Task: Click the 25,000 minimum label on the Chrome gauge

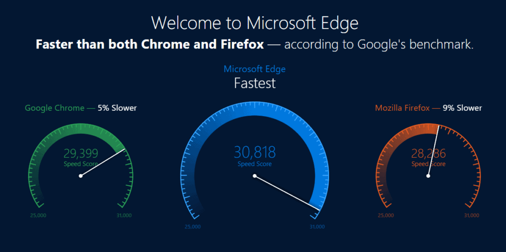Action: coord(39,215)
